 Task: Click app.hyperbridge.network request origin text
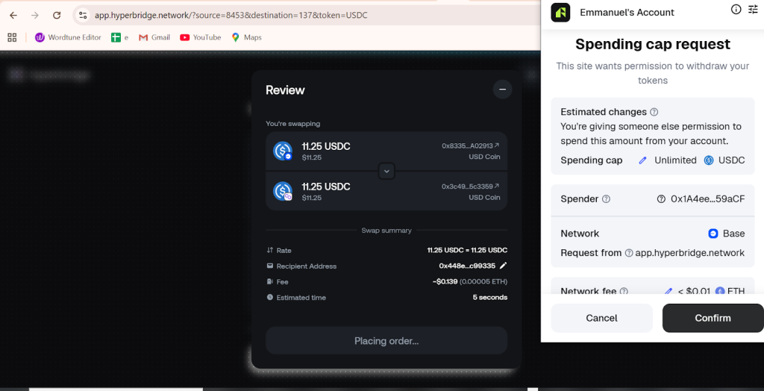pyautogui.click(x=690, y=253)
